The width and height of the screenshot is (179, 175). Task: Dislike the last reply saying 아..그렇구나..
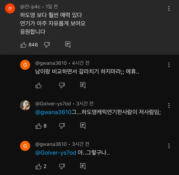[62, 166]
